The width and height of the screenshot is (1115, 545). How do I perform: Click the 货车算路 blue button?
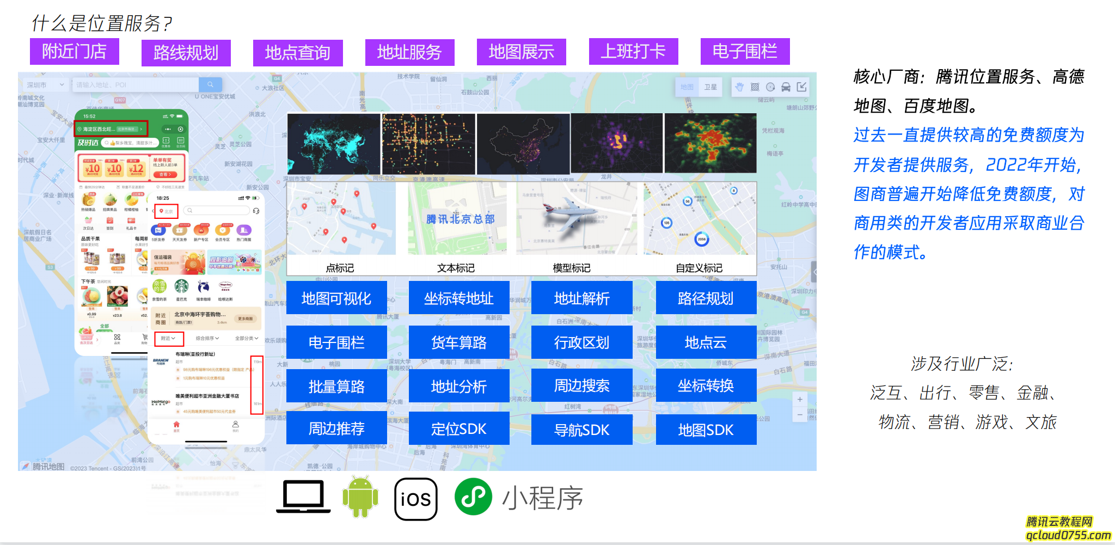point(459,342)
